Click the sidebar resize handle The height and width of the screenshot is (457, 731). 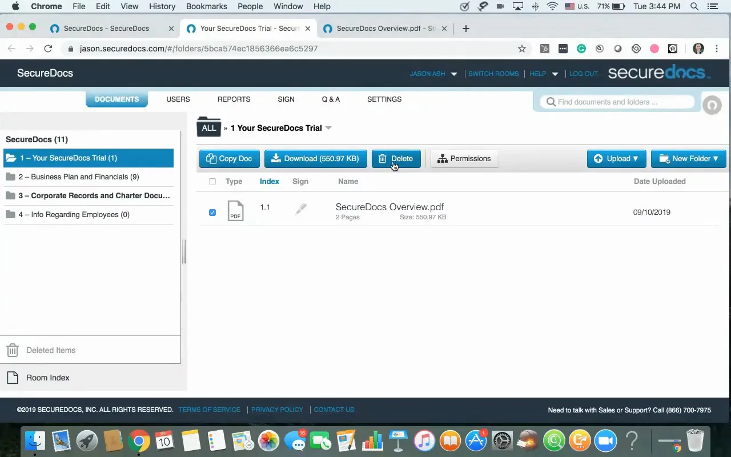[184, 251]
